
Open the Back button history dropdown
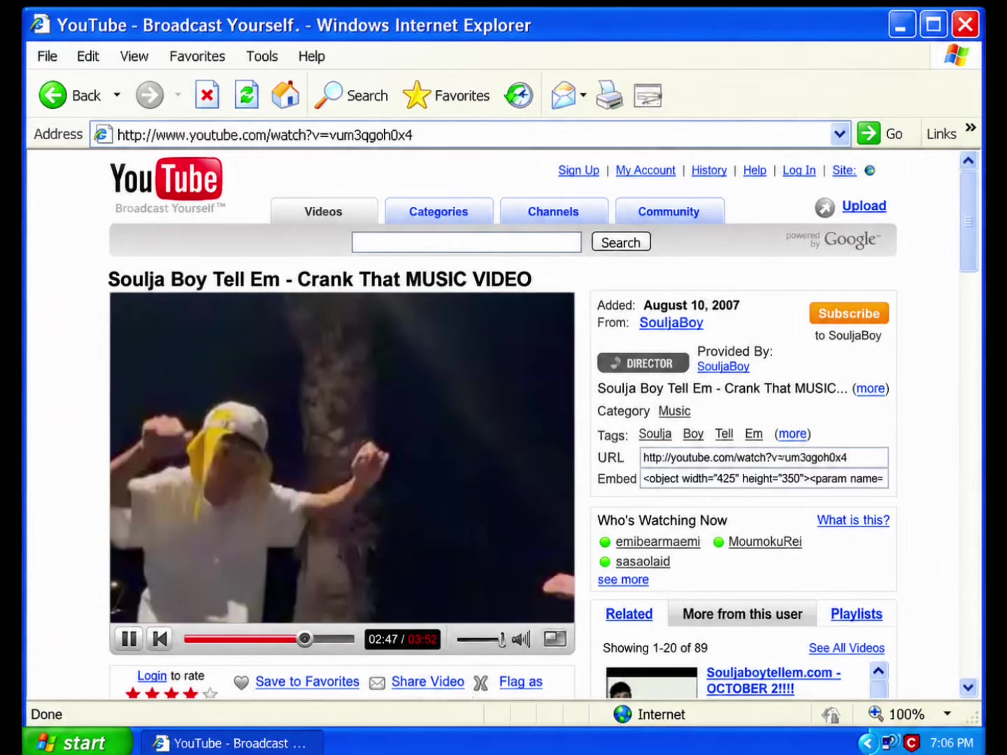[117, 95]
